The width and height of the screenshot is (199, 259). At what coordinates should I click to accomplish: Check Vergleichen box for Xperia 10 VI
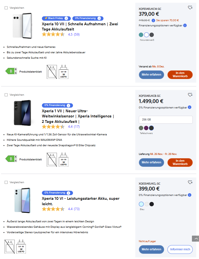pyautogui.click(x=6, y=182)
